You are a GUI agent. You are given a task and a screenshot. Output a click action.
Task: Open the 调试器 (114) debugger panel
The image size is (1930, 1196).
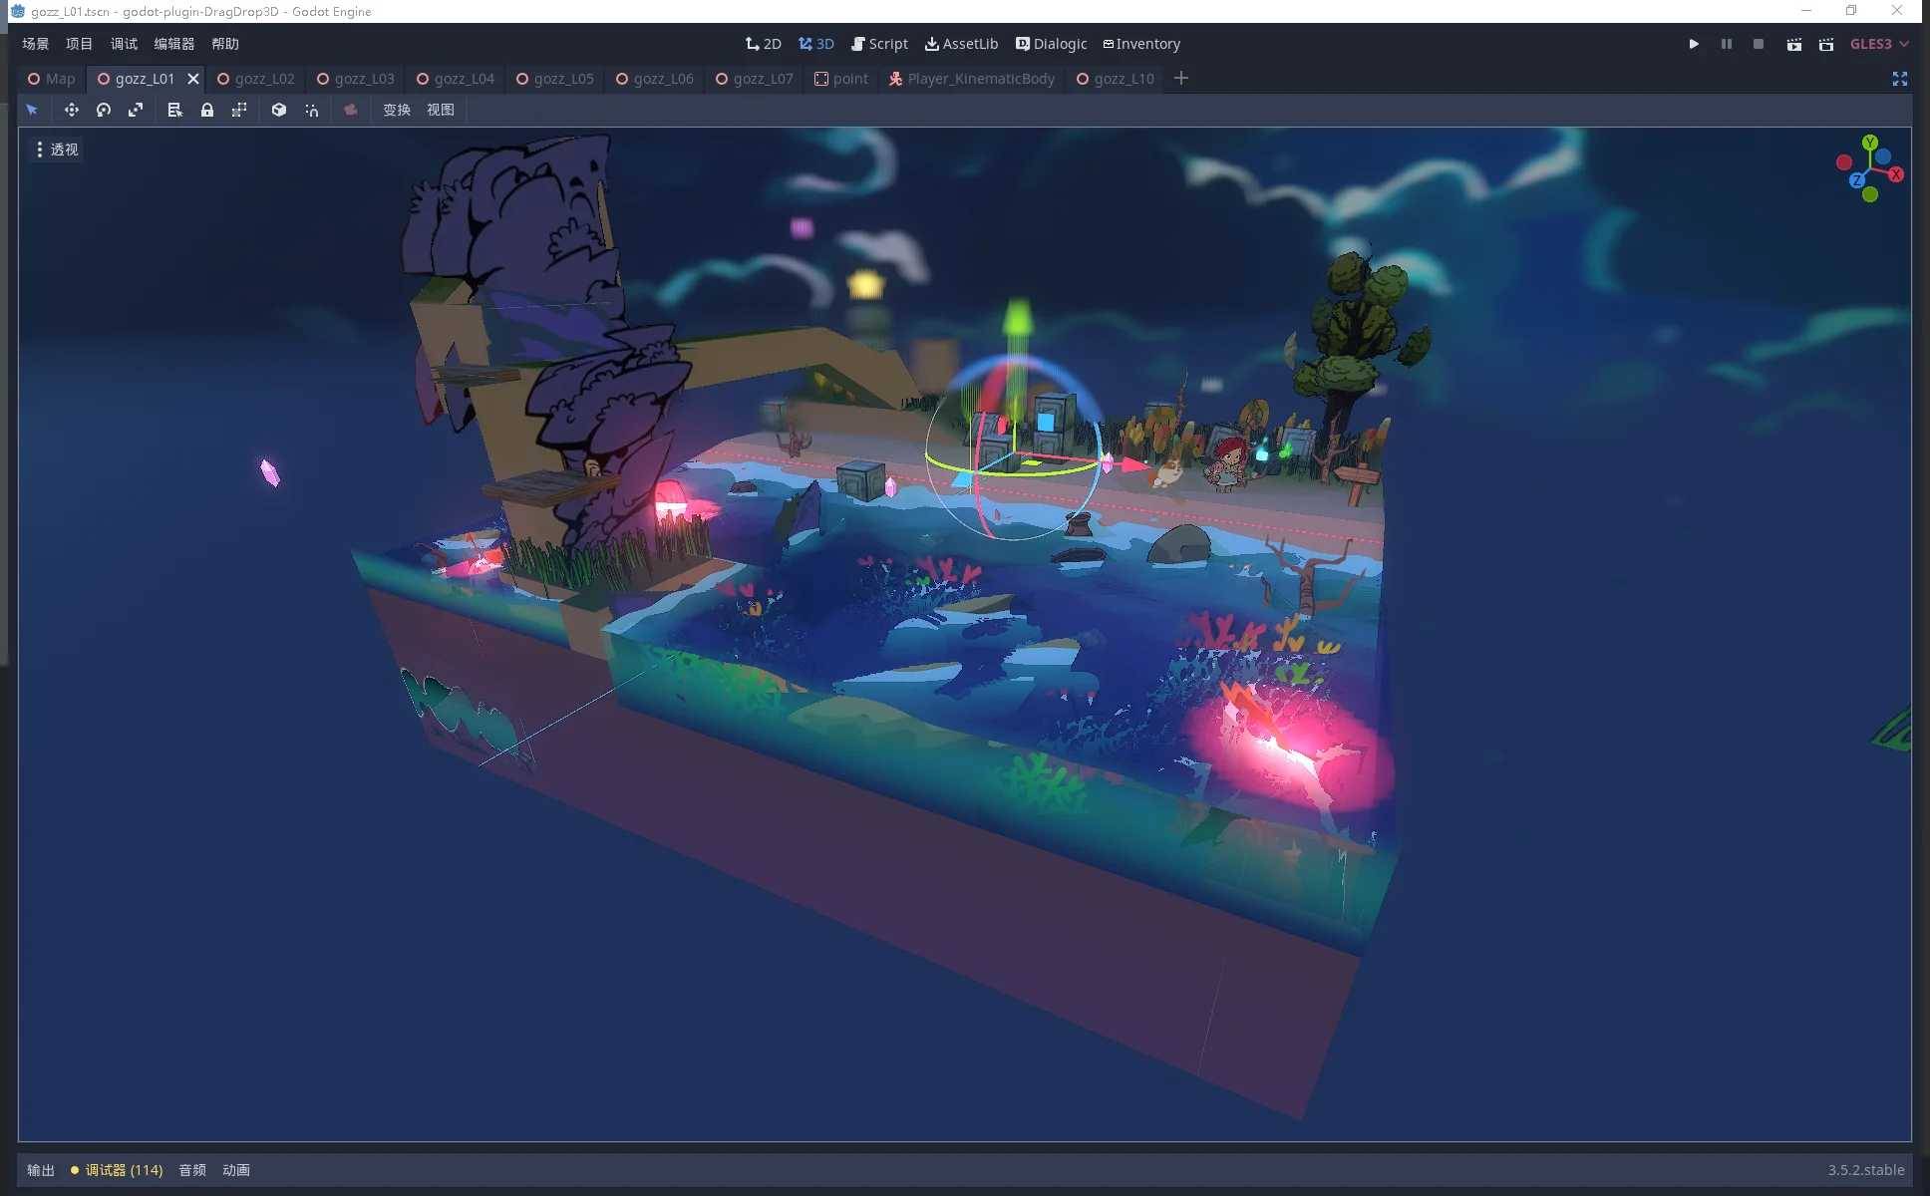click(x=117, y=1170)
